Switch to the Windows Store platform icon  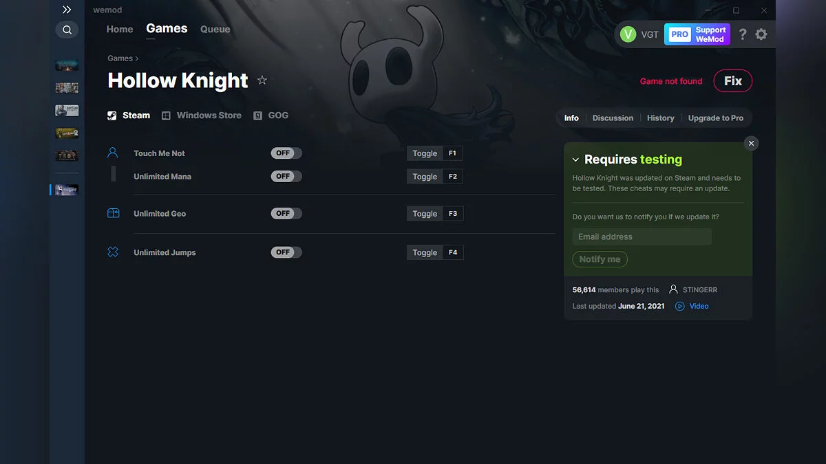click(165, 115)
